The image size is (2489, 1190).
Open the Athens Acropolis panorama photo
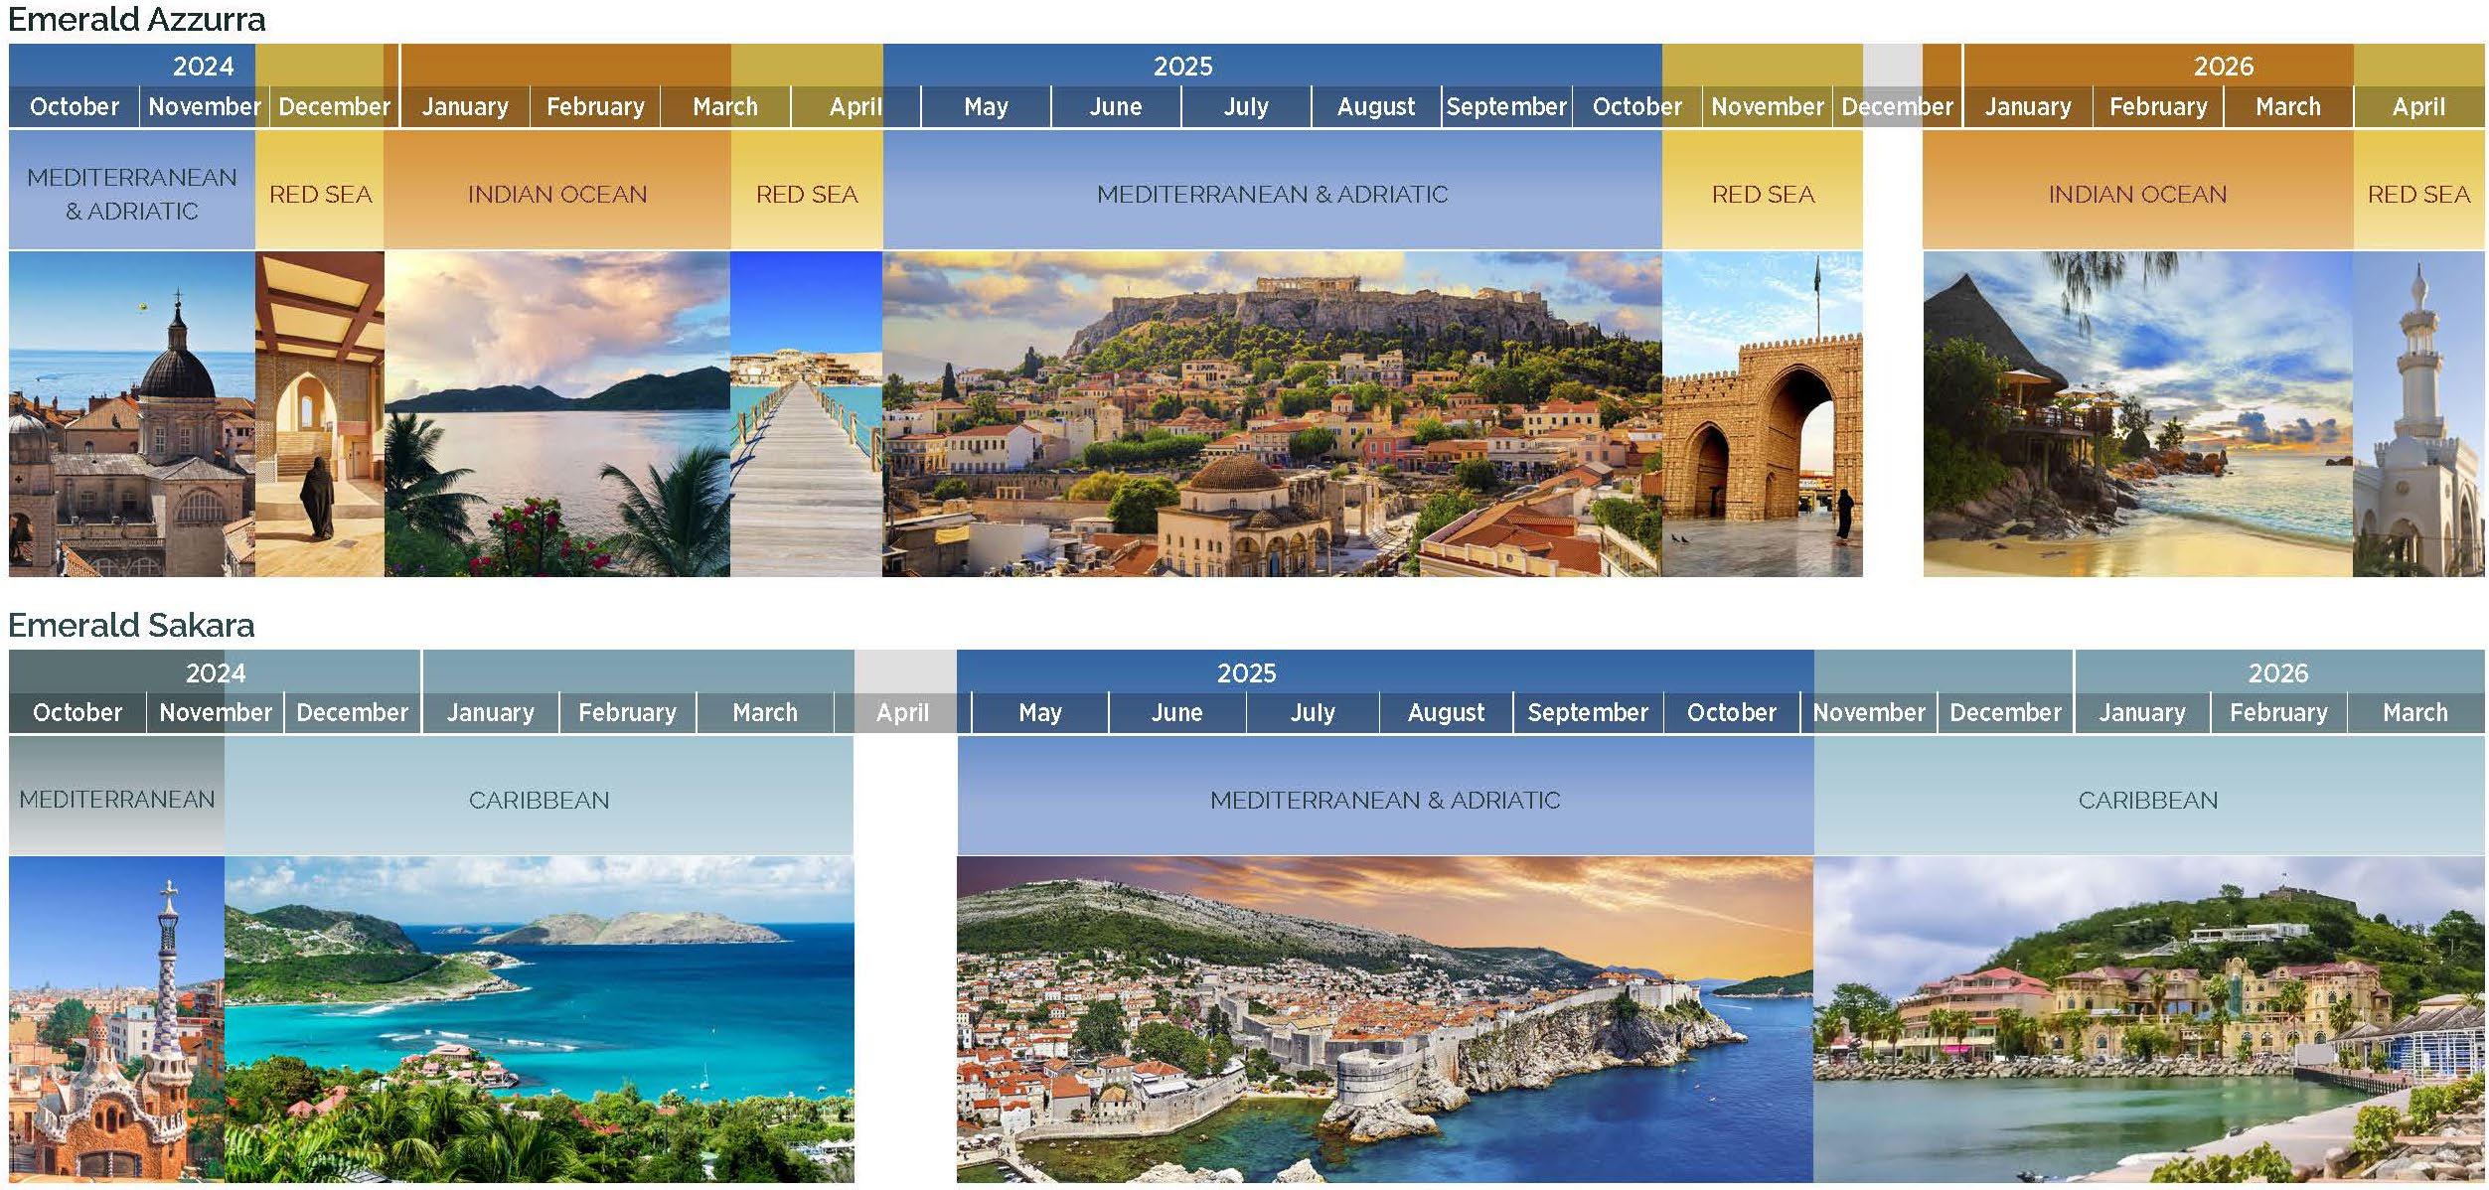click(1272, 414)
